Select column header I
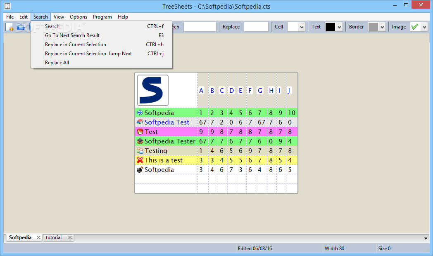 coord(279,90)
